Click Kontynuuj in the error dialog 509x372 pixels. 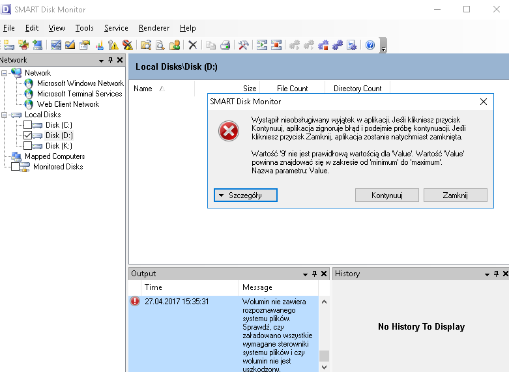(x=387, y=195)
